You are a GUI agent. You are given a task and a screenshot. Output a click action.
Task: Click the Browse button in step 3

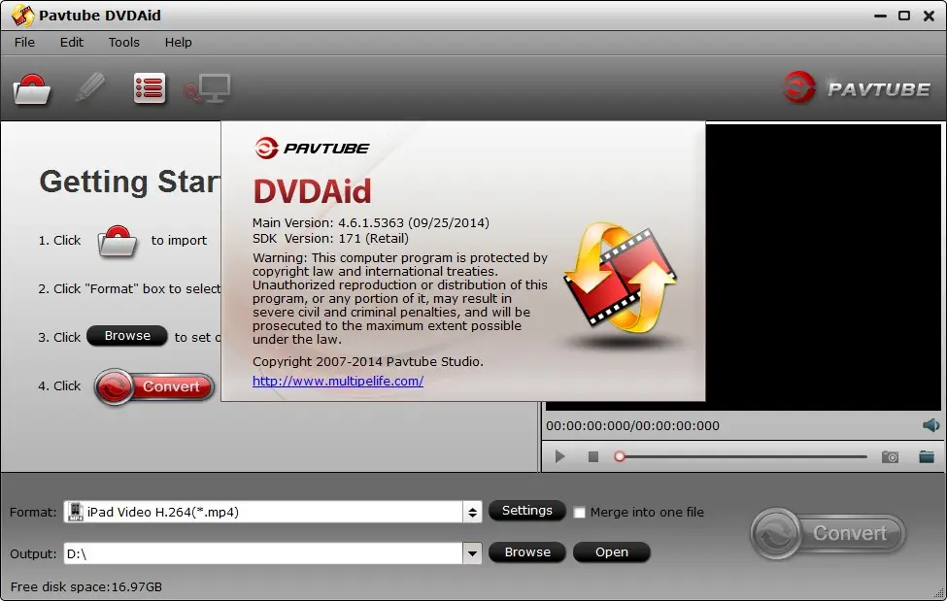[127, 336]
